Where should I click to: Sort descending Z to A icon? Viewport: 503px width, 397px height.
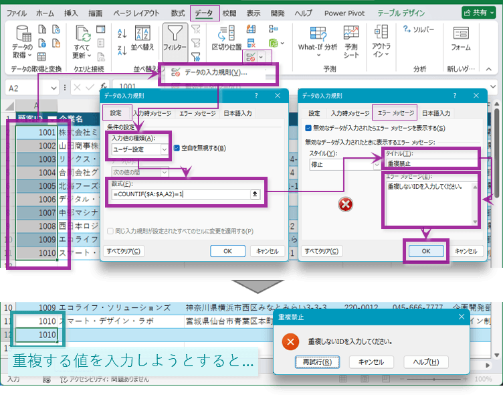(x=122, y=50)
